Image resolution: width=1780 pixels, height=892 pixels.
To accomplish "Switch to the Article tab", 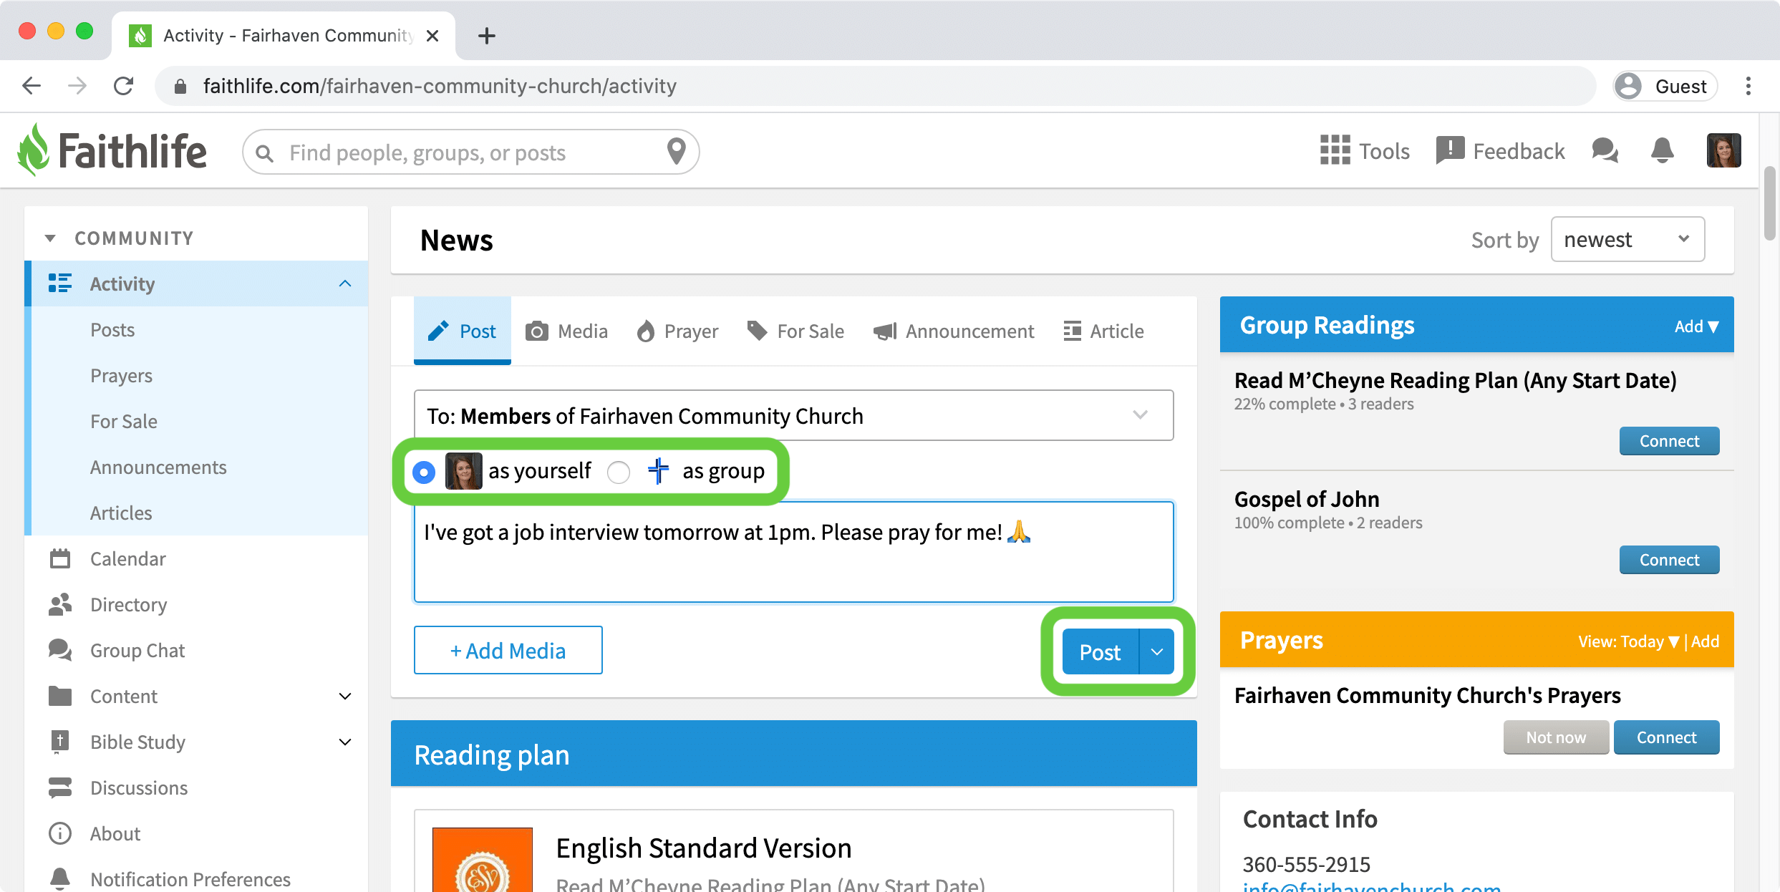I will pos(1103,331).
